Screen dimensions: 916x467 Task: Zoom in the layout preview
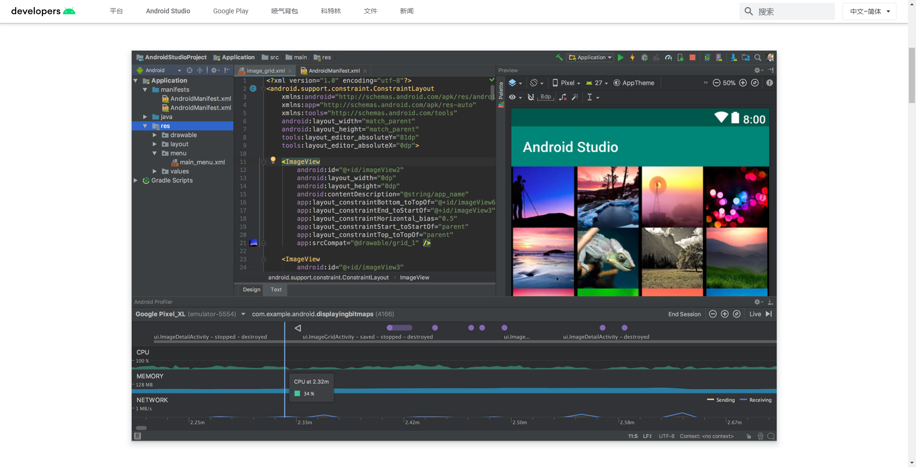coord(743,83)
